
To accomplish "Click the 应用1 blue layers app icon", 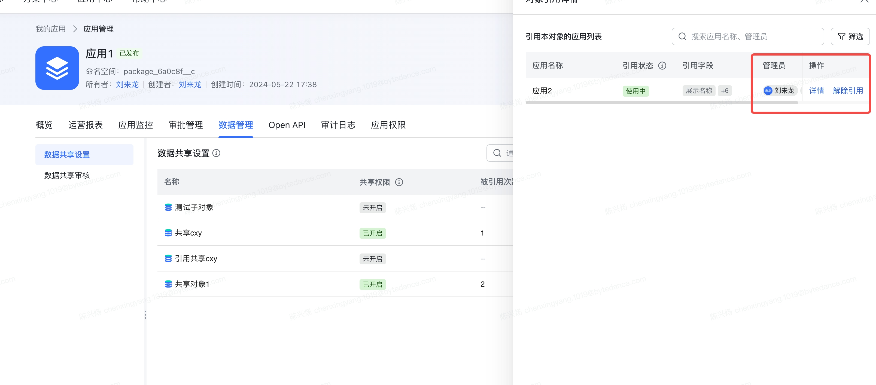I will (x=57, y=68).
